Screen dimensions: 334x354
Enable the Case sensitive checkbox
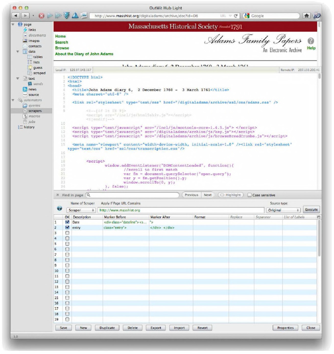click(249, 195)
